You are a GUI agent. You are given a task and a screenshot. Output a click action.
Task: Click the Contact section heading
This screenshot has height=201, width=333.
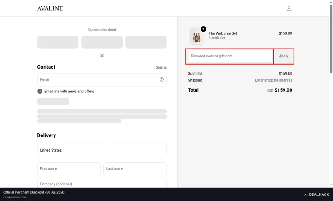pos(46,67)
